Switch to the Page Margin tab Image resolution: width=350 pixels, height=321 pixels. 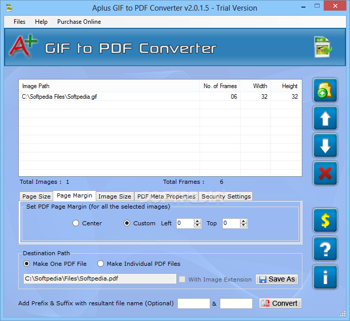[74, 195]
